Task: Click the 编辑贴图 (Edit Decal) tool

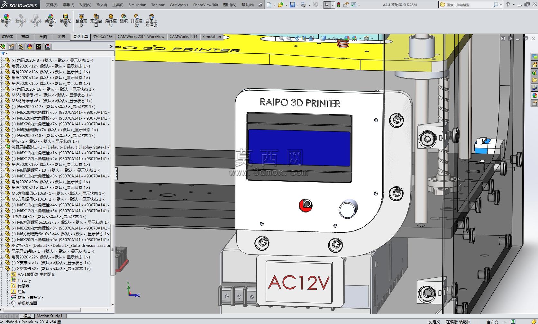Action: coord(66,21)
